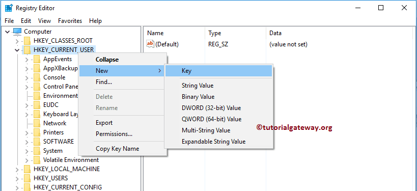The width and height of the screenshot is (417, 191).
Task: Expand HKEY_LOCAL_MACHINE tree arrow
Action: point(17,169)
